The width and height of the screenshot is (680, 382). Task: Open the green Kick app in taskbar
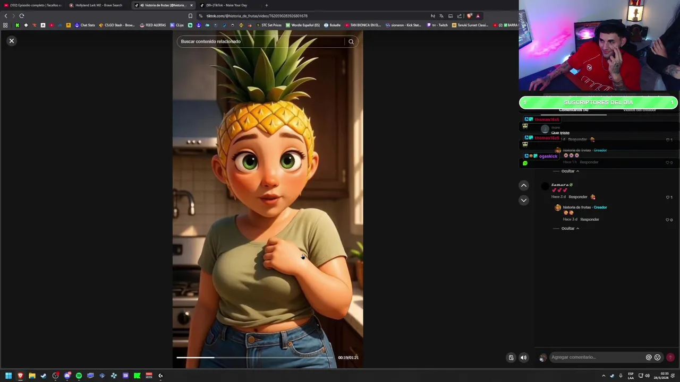click(137, 376)
